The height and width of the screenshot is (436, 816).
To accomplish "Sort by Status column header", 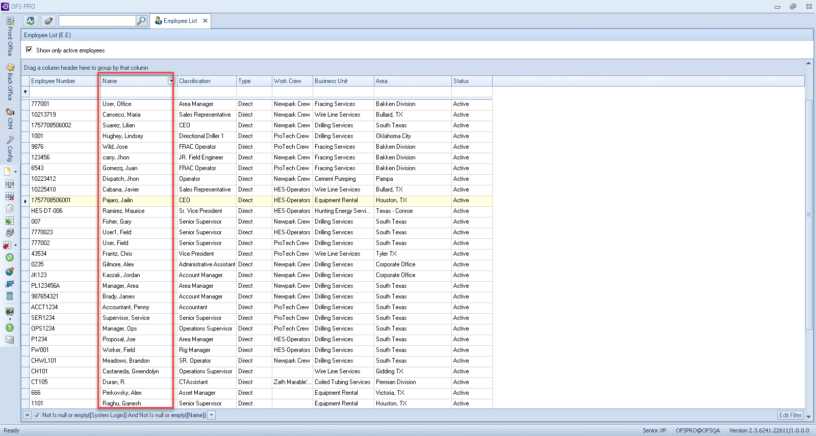I will click(472, 81).
